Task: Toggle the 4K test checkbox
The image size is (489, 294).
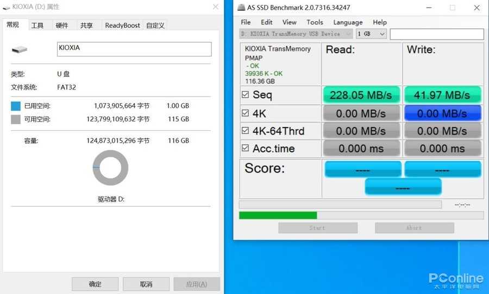Action: (x=246, y=113)
